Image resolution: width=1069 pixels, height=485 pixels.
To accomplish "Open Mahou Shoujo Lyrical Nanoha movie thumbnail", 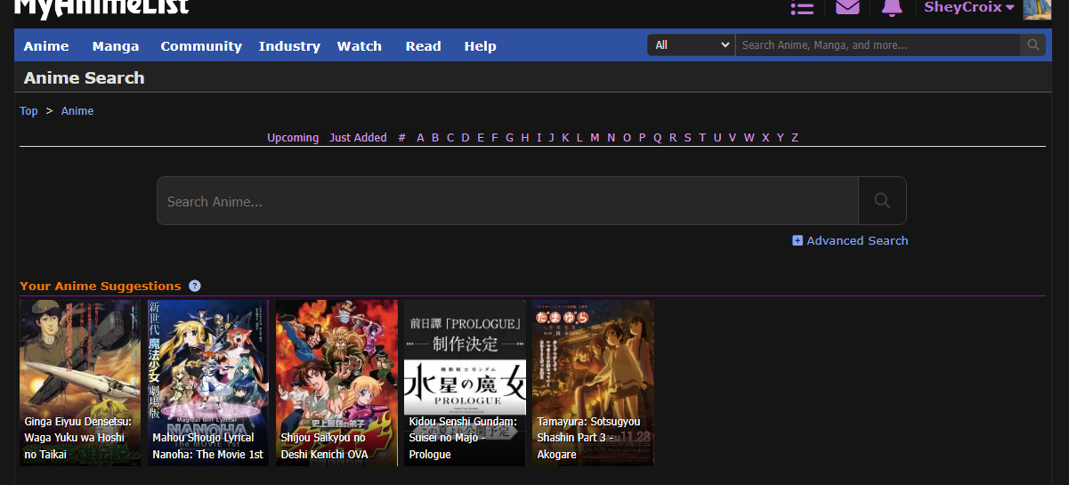I will (x=208, y=384).
